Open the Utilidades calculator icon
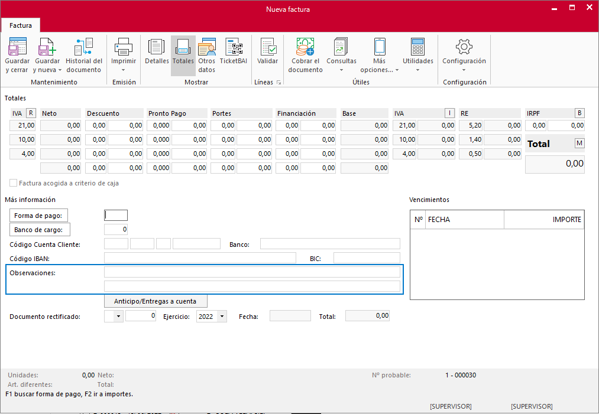Image resolution: width=599 pixels, height=414 pixels. tap(417, 46)
